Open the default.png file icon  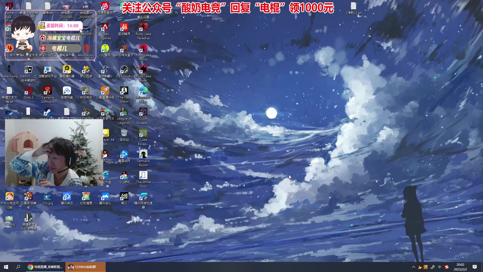(9, 72)
